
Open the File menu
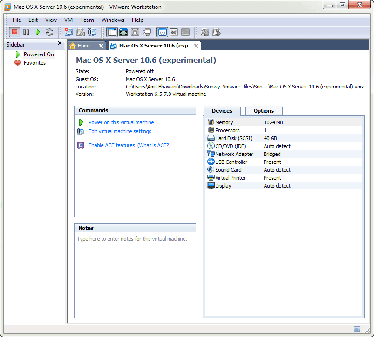click(x=17, y=20)
